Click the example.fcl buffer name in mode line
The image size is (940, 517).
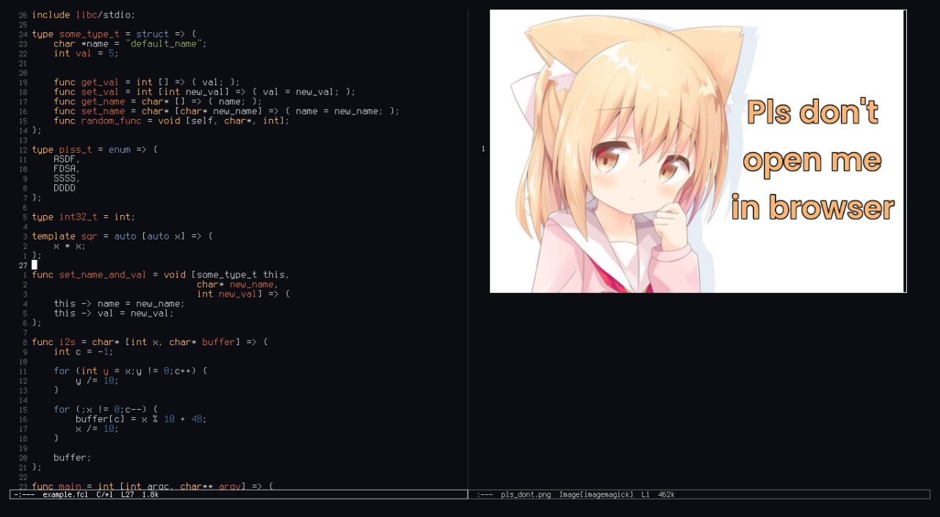tap(65, 495)
